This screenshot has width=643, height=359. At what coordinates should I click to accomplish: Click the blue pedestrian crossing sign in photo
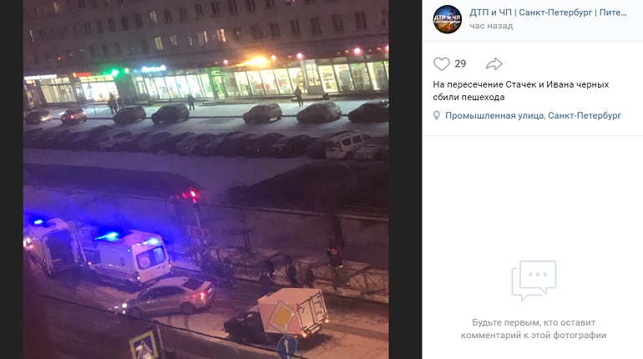click(144, 345)
